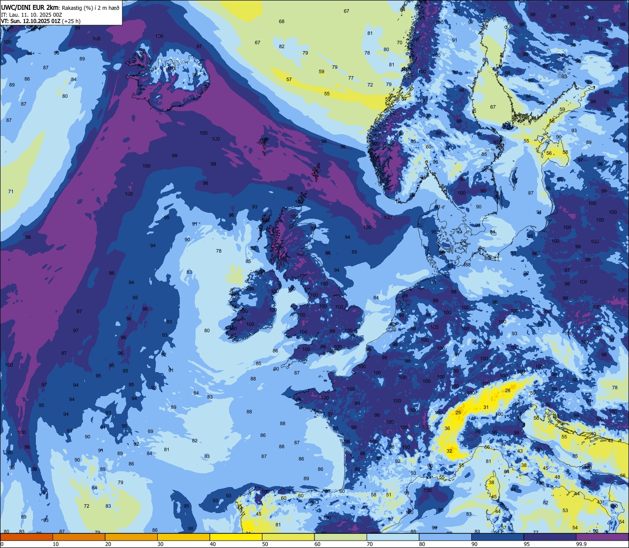Select the 20–30 legend color segment

tap(131, 537)
